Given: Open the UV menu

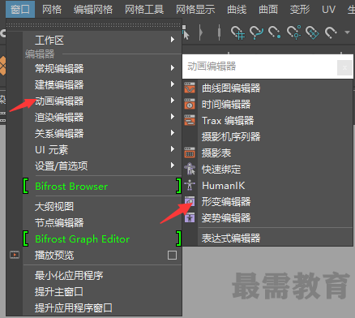Looking at the screenshot, I should click(328, 10).
